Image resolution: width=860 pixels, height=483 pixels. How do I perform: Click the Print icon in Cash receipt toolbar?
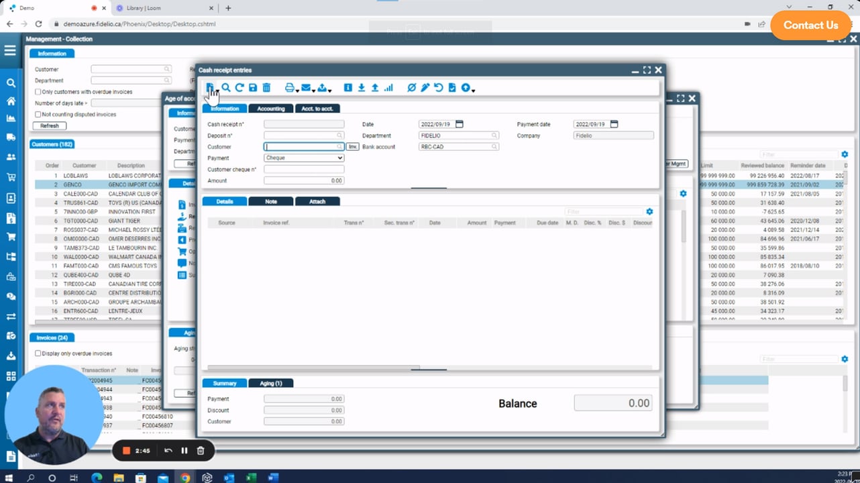coord(289,88)
